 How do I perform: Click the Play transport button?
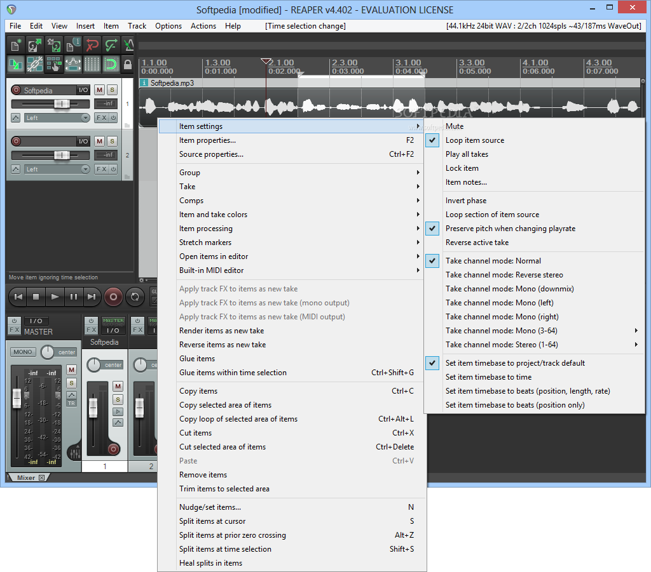click(55, 296)
